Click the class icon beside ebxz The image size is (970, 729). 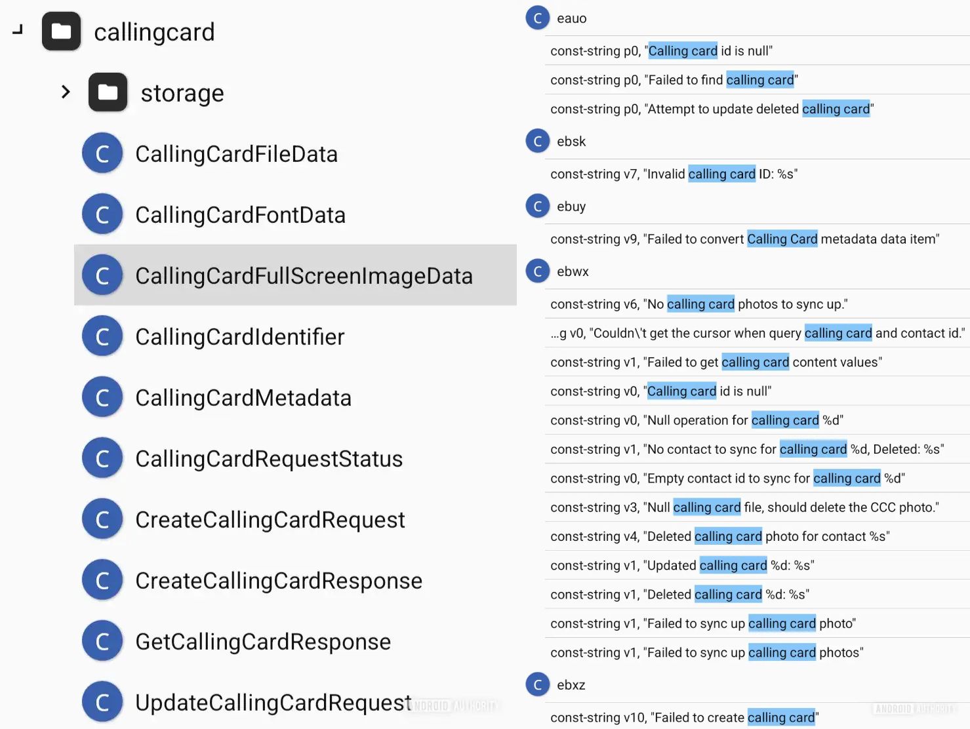pyautogui.click(x=537, y=684)
